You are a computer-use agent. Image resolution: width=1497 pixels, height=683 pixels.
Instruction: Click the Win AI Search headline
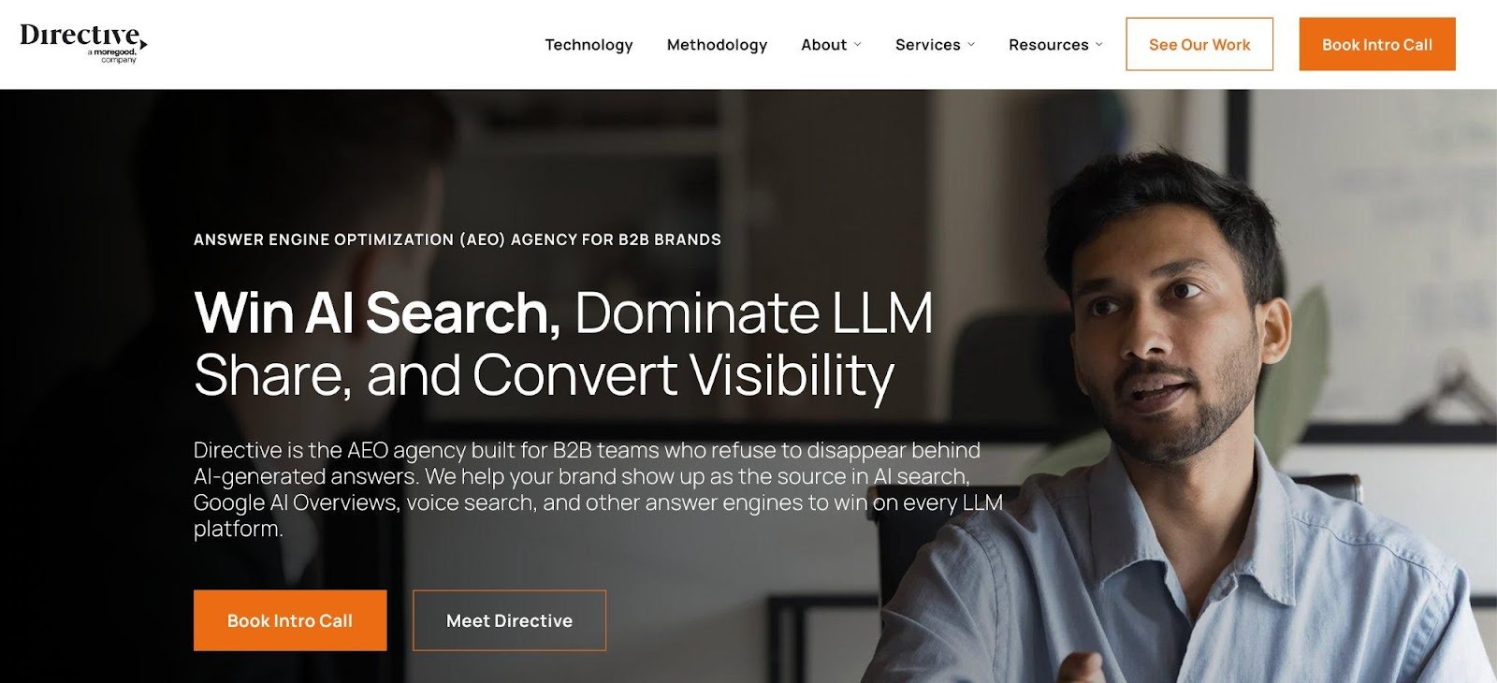(377, 312)
